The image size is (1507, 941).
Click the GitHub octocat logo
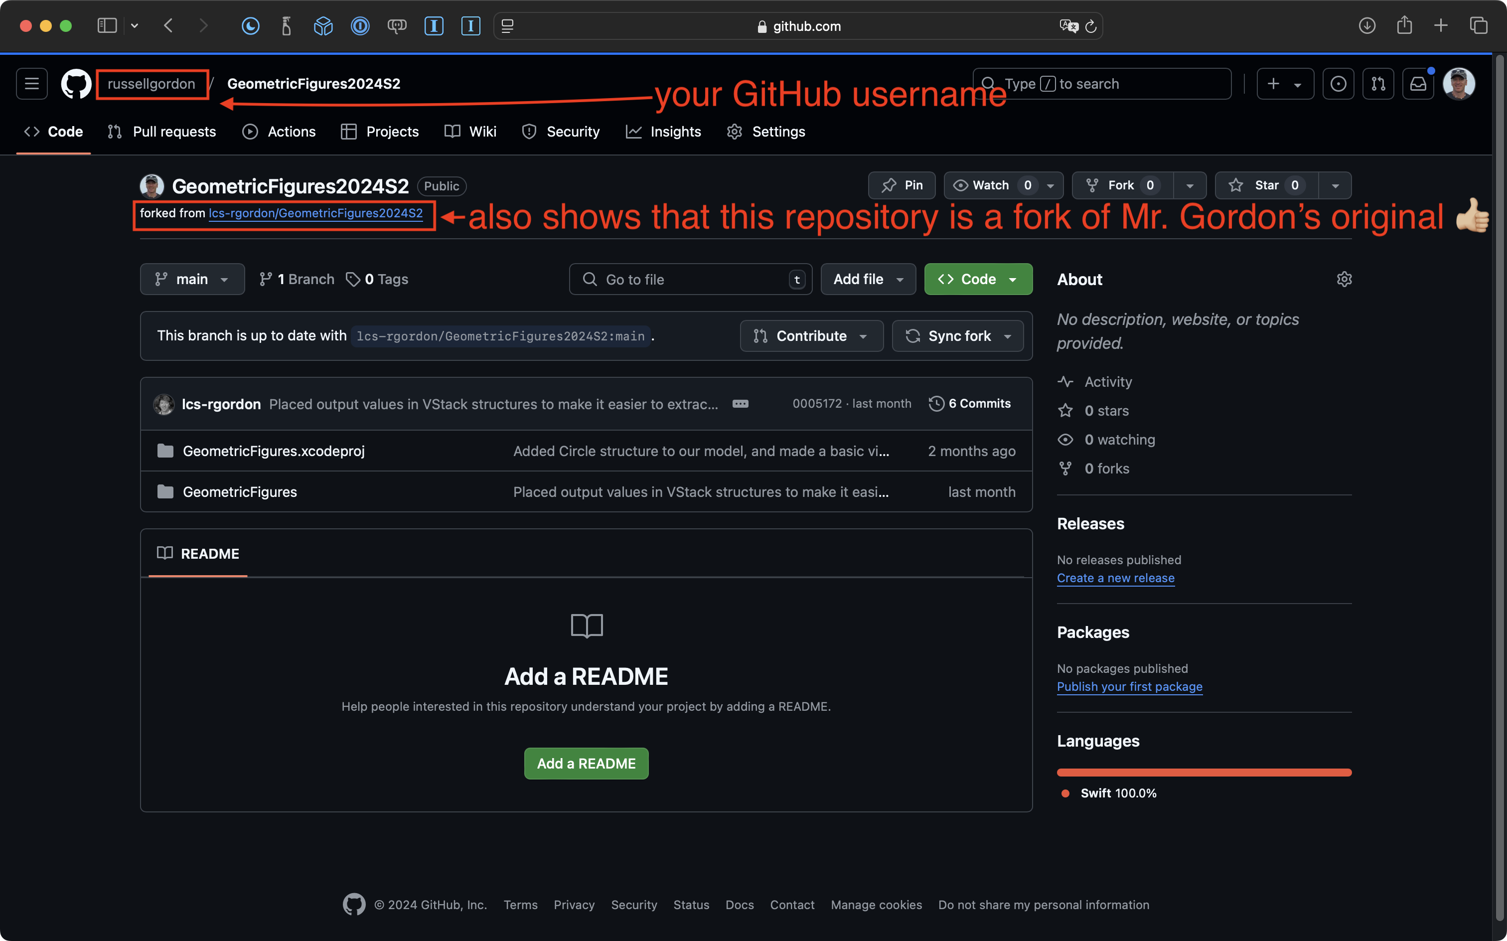pyautogui.click(x=76, y=84)
